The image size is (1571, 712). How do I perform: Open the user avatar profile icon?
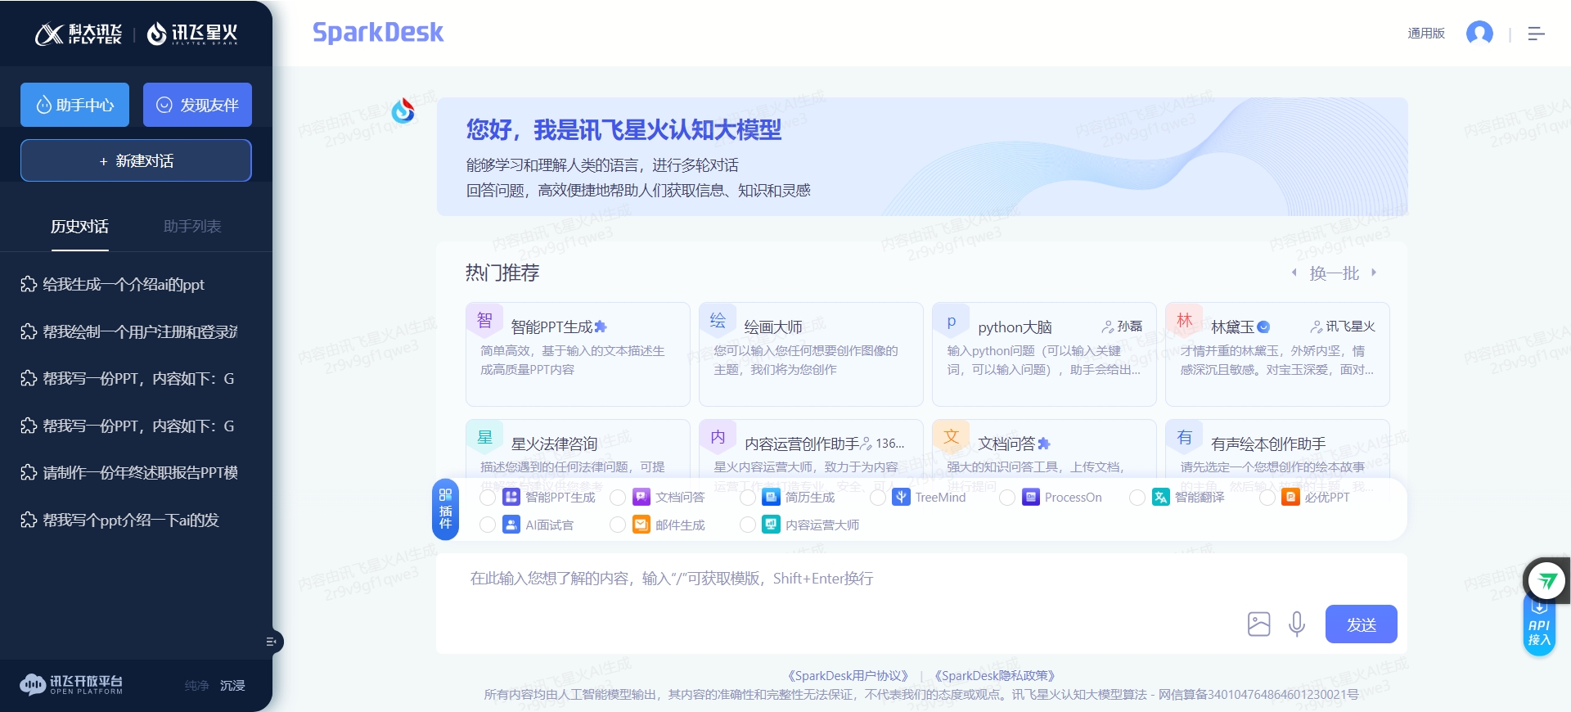1479,34
